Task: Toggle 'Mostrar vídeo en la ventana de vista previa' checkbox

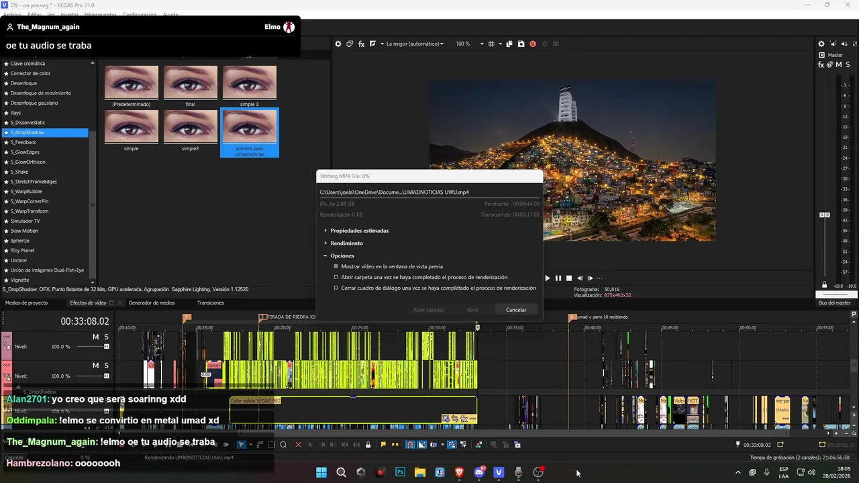Action: [x=336, y=266]
